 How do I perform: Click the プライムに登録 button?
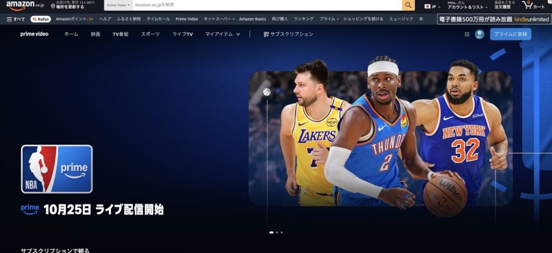coord(510,34)
